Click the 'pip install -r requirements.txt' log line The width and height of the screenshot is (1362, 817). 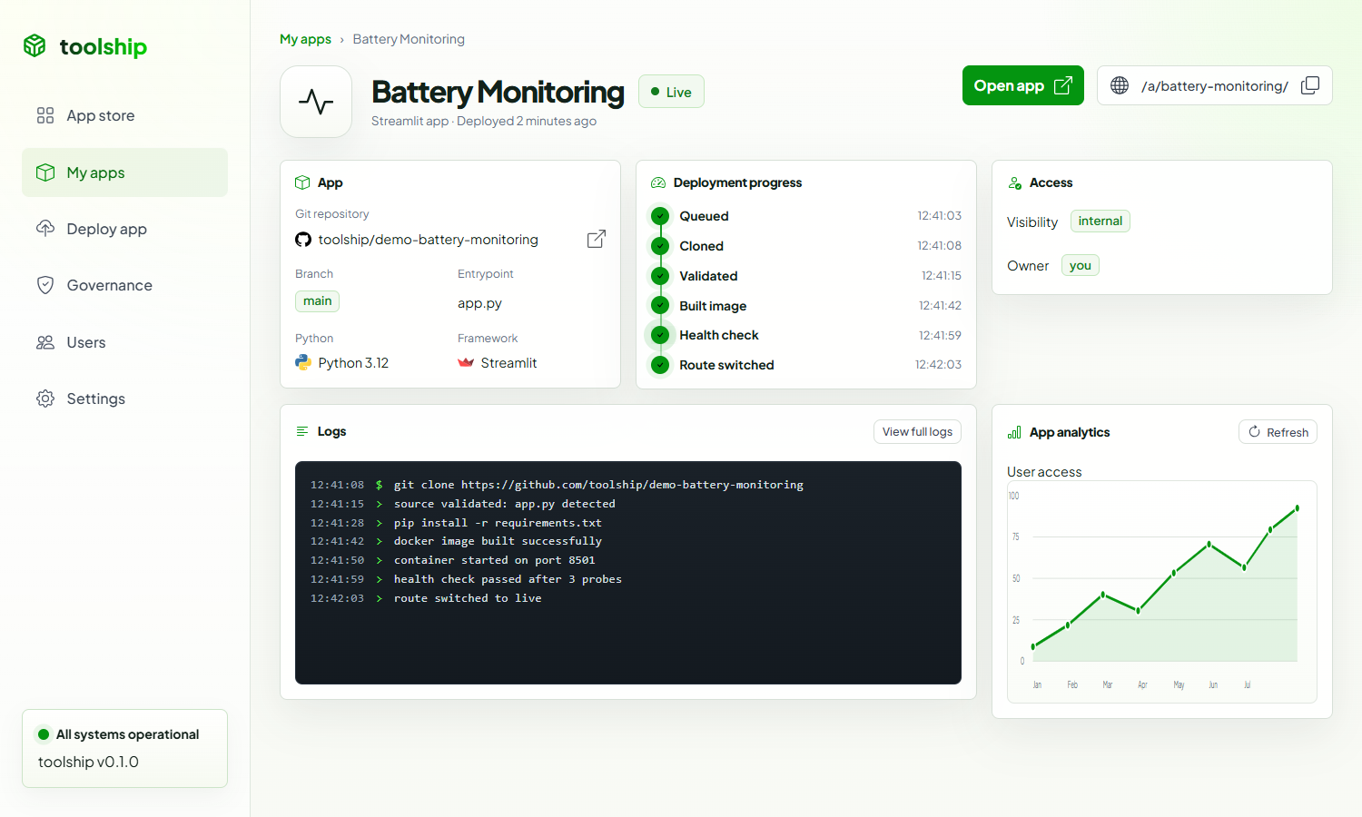pyautogui.click(x=456, y=523)
